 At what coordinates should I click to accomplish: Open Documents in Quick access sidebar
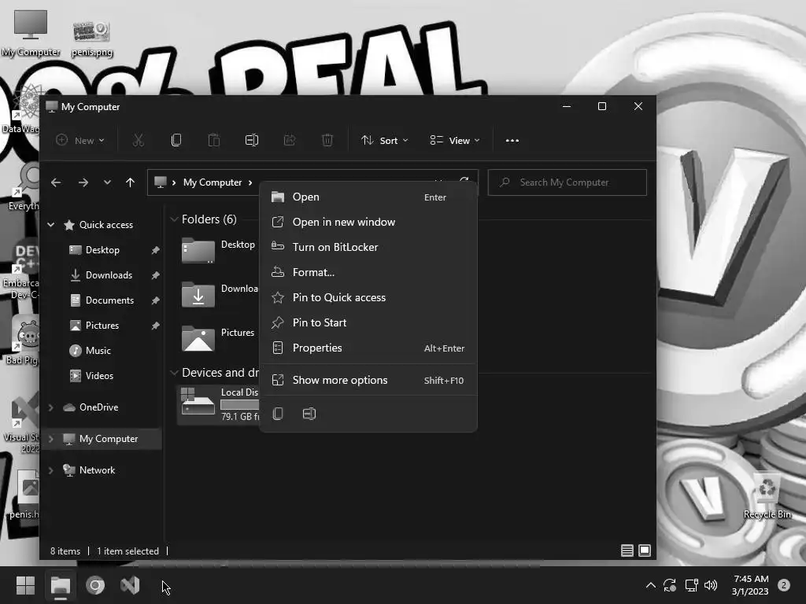[109, 300]
